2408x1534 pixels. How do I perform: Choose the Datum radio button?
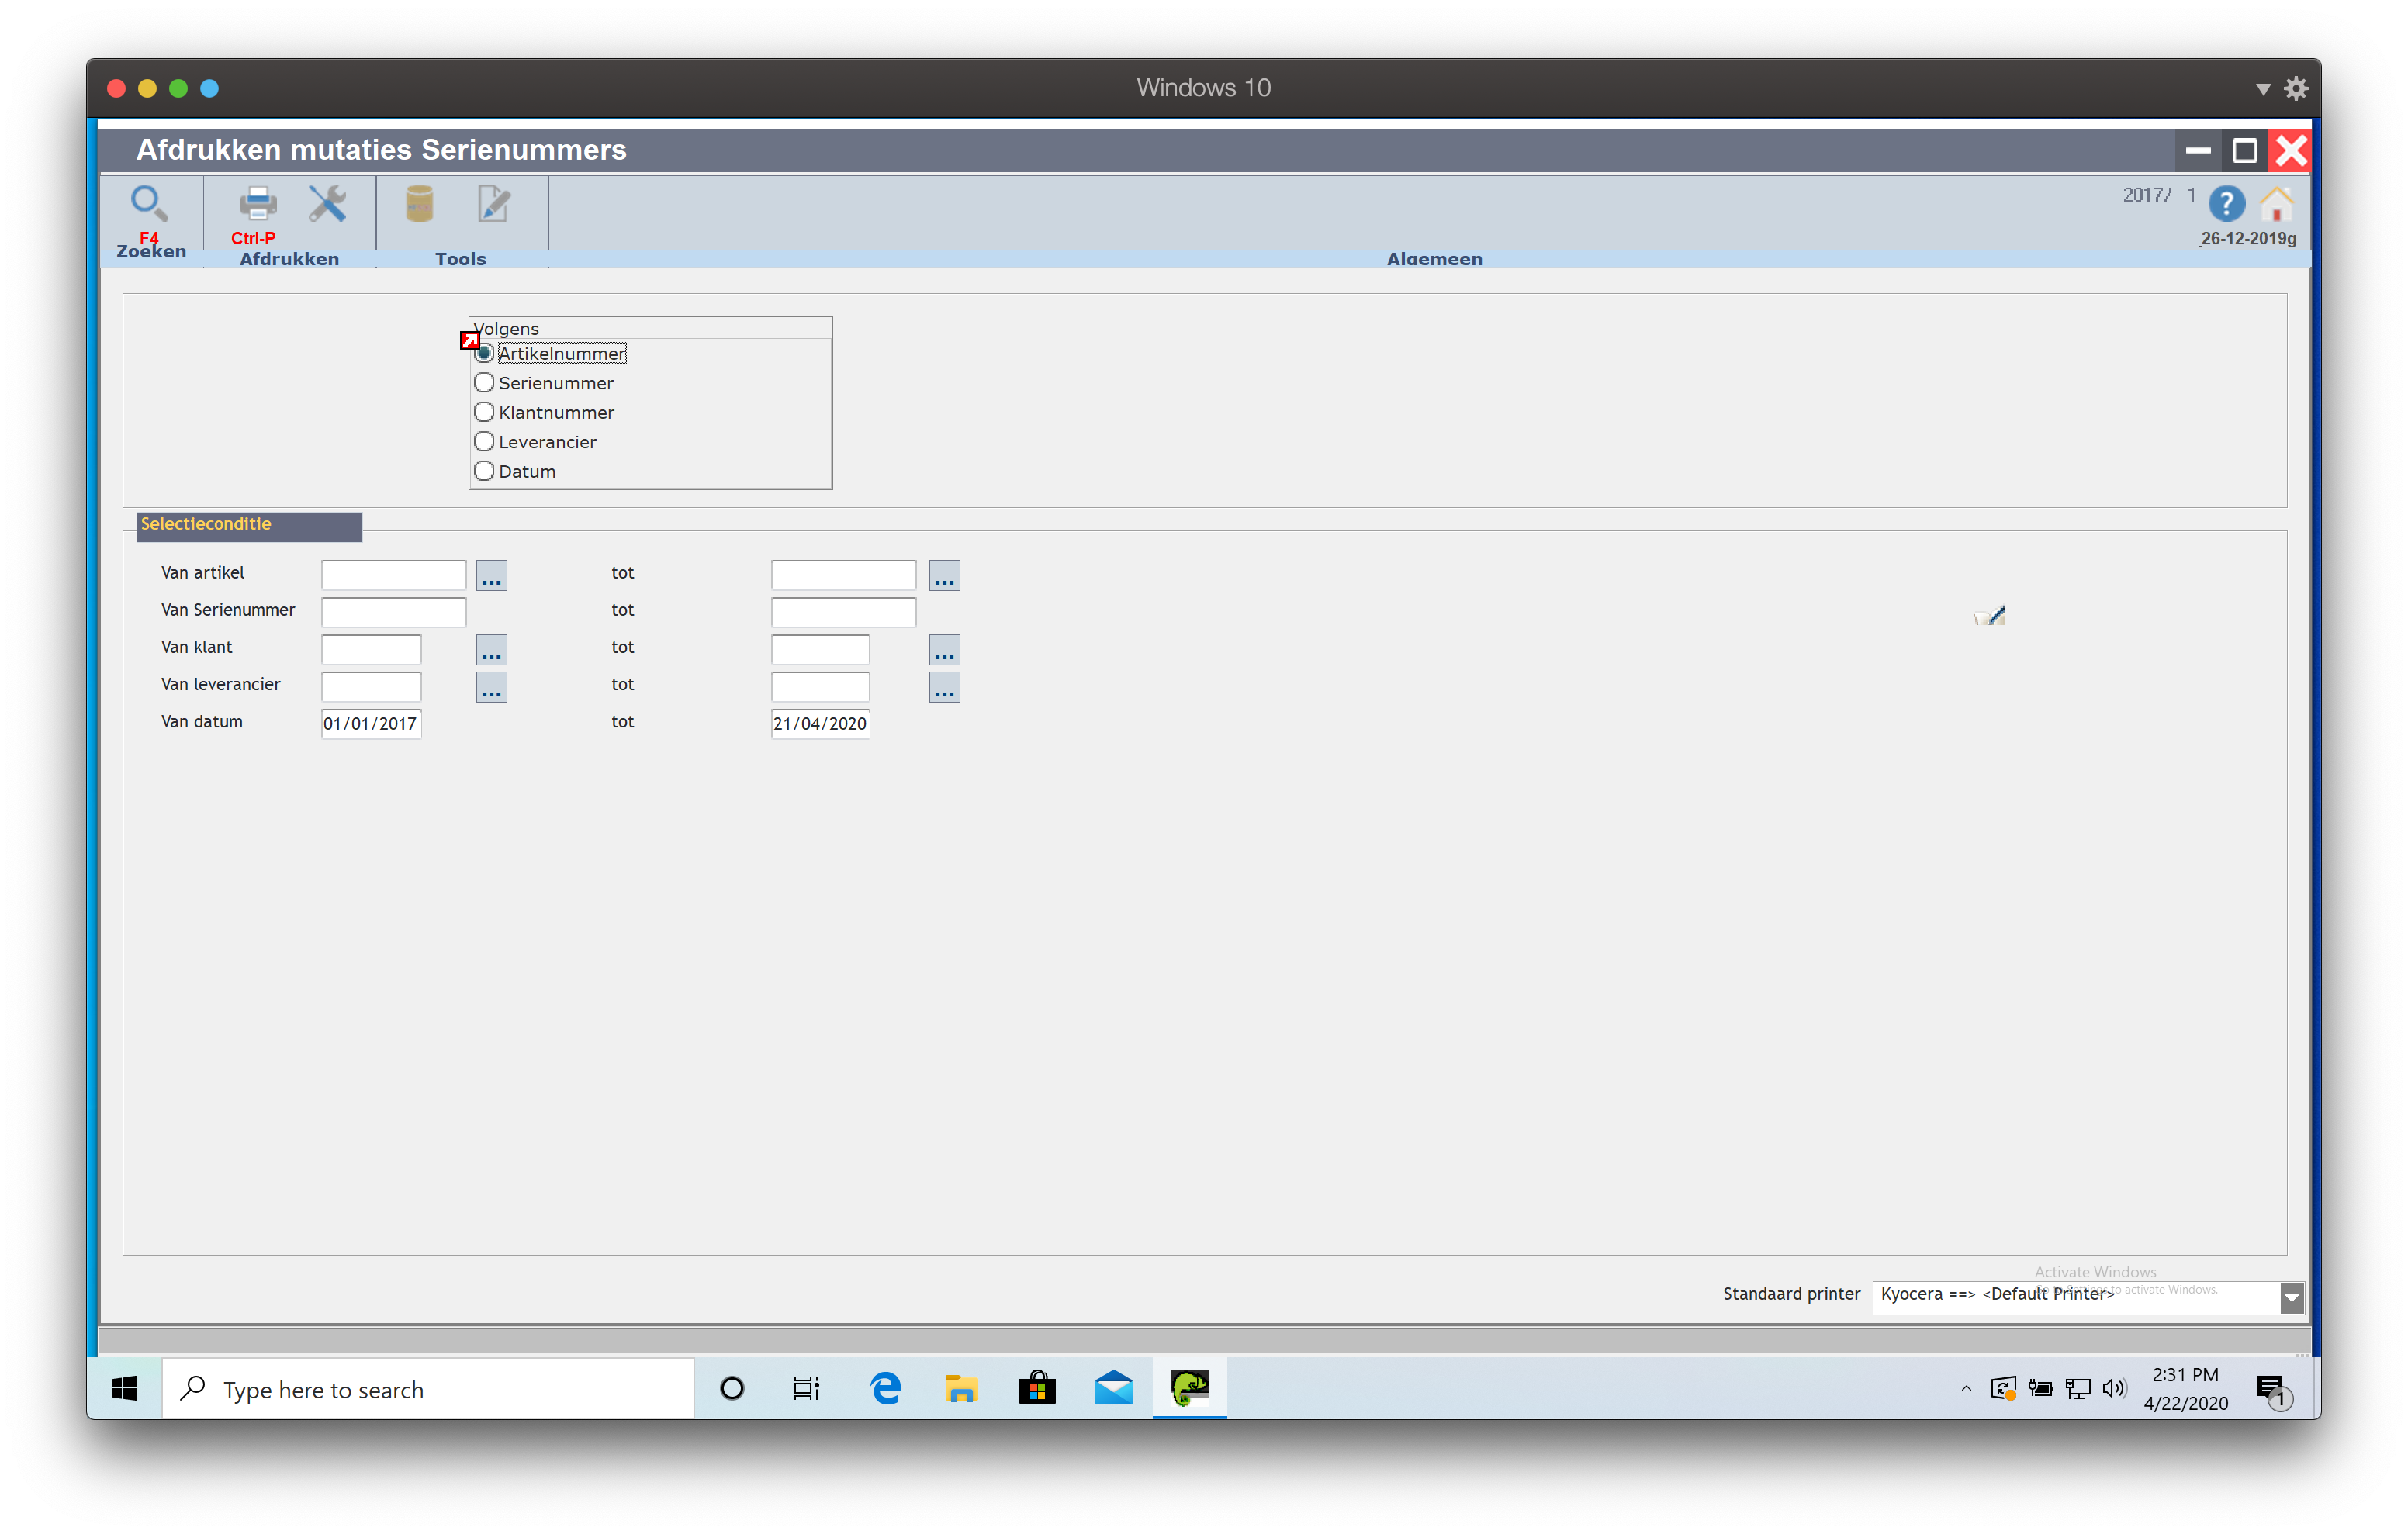click(x=484, y=471)
